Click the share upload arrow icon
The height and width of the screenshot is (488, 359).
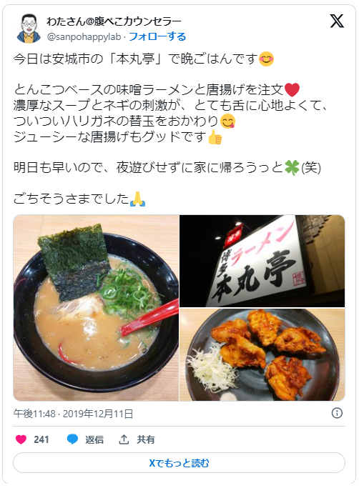(x=124, y=439)
